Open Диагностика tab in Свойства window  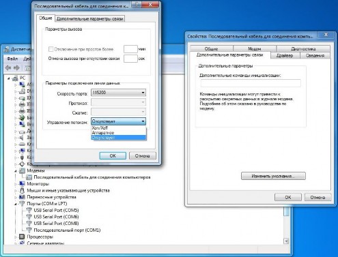(x=303, y=48)
